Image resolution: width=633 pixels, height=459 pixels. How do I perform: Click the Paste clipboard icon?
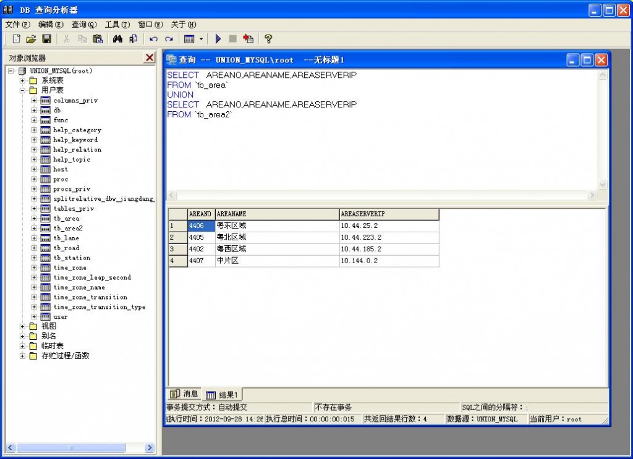98,39
